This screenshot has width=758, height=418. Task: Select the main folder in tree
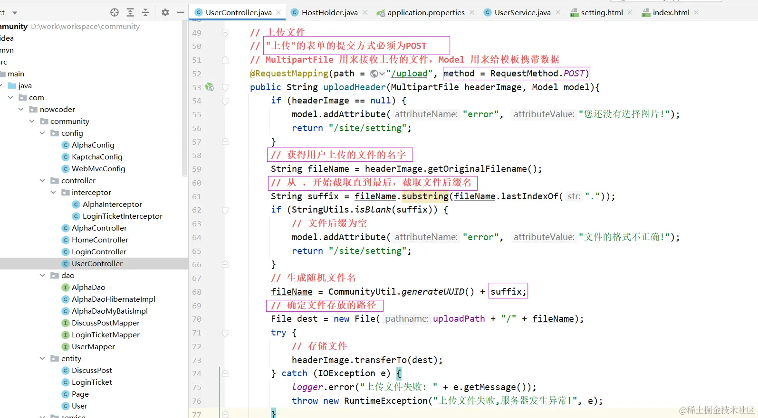pos(16,74)
